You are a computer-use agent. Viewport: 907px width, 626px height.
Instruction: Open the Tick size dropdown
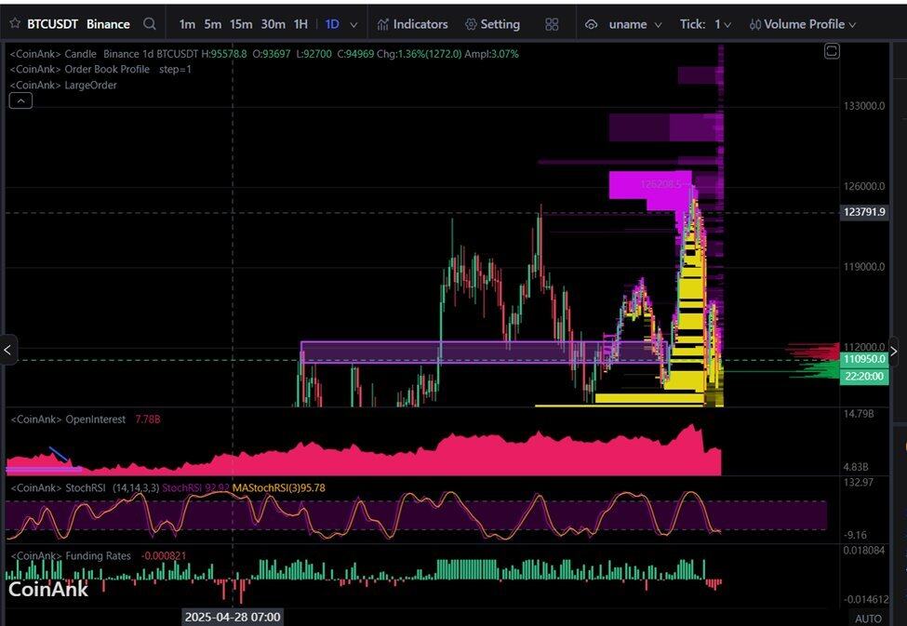(705, 24)
